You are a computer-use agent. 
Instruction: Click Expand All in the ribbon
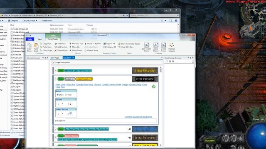109,43
